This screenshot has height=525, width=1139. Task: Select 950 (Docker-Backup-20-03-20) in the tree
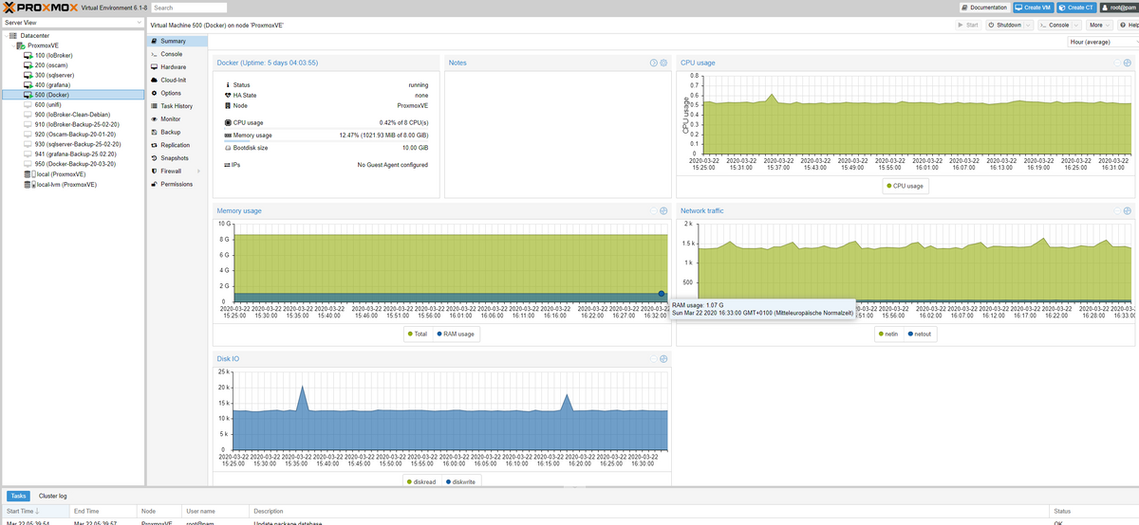click(73, 164)
